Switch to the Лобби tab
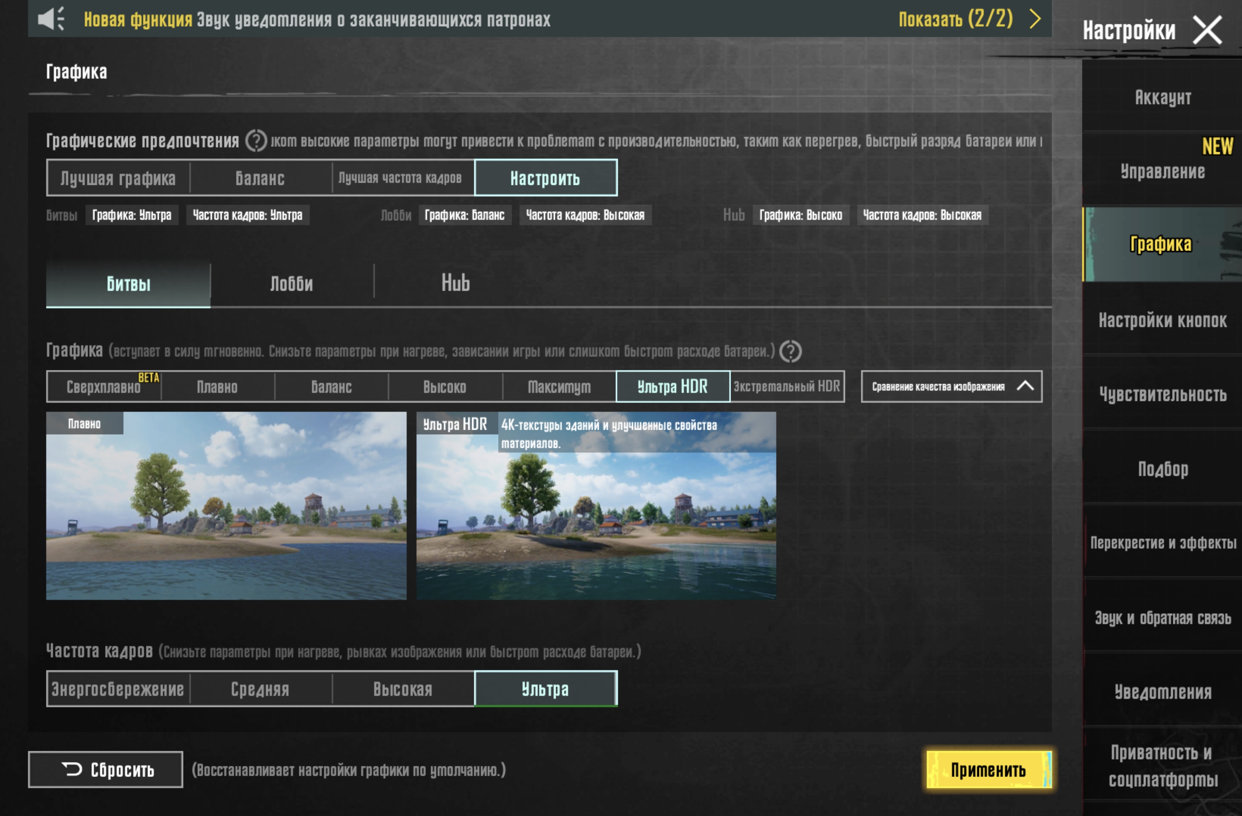The height and width of the screenshot is (816, 1242). [292, 284]
